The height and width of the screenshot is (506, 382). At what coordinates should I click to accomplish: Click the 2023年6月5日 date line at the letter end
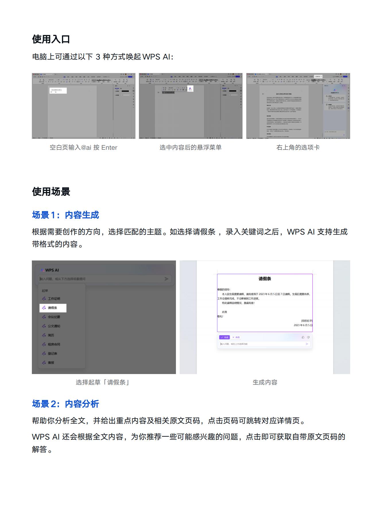click(x=303, y=325)
